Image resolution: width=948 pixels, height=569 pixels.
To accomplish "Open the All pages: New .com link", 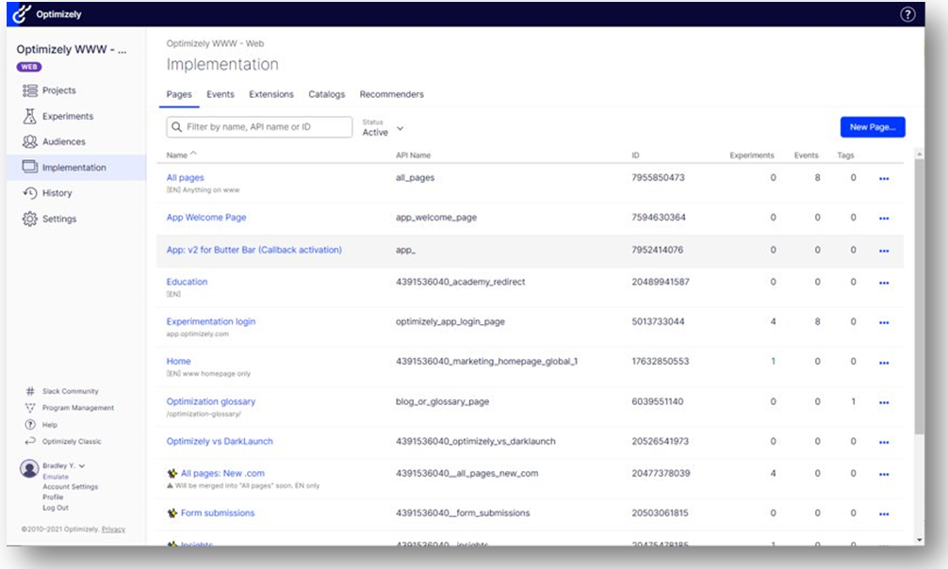I will click(x=222, y=474).
